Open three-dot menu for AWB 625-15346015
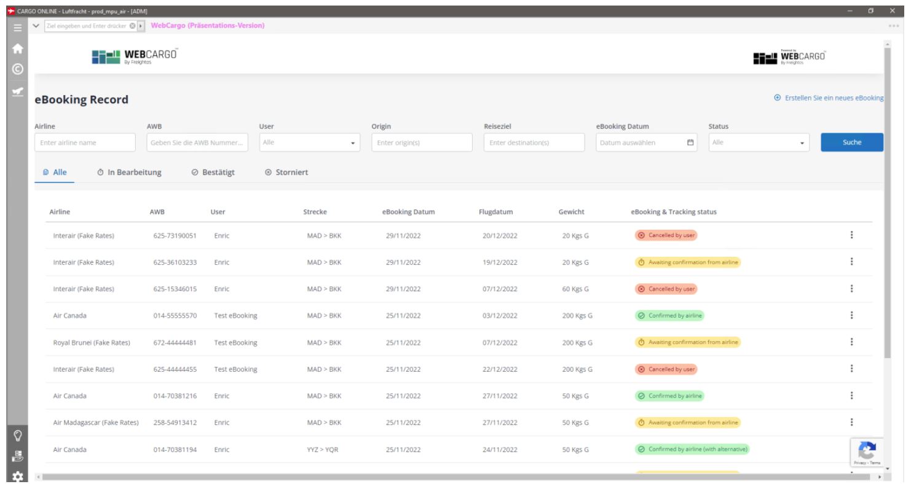Viewport: 911px width, 484px height. (851, 288)
